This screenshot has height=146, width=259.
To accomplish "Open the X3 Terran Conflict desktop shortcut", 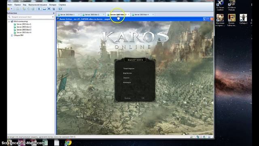I will pos(220,5).
